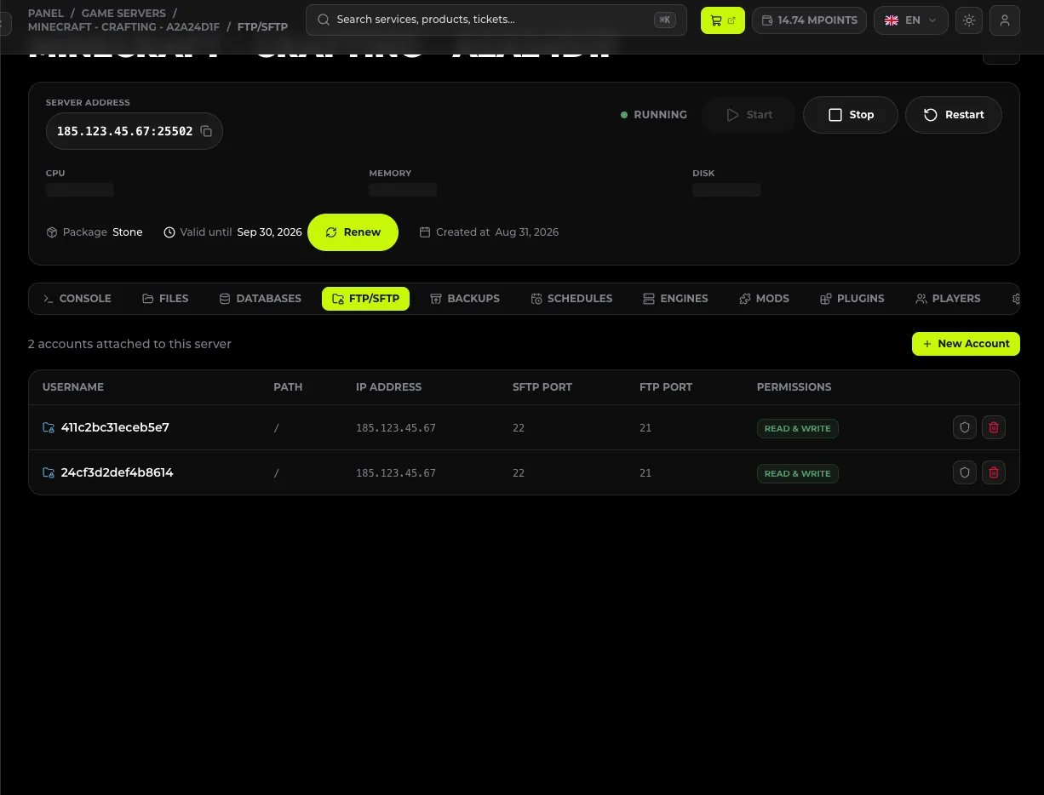Viewport: 1044px width, 795px height.
Task: Click username 24cf3d2def4b8614
Action: [117, 472]
